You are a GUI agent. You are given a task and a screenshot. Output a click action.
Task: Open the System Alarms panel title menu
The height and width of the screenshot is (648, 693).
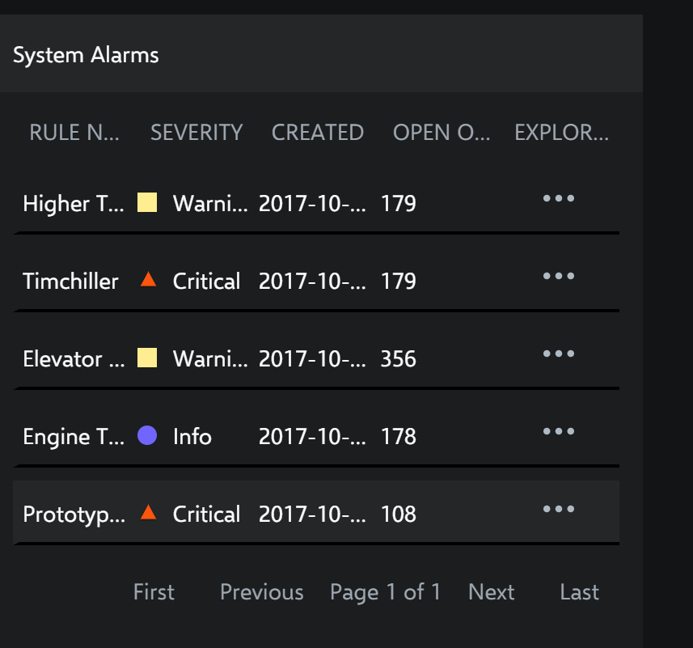[84, 55]
